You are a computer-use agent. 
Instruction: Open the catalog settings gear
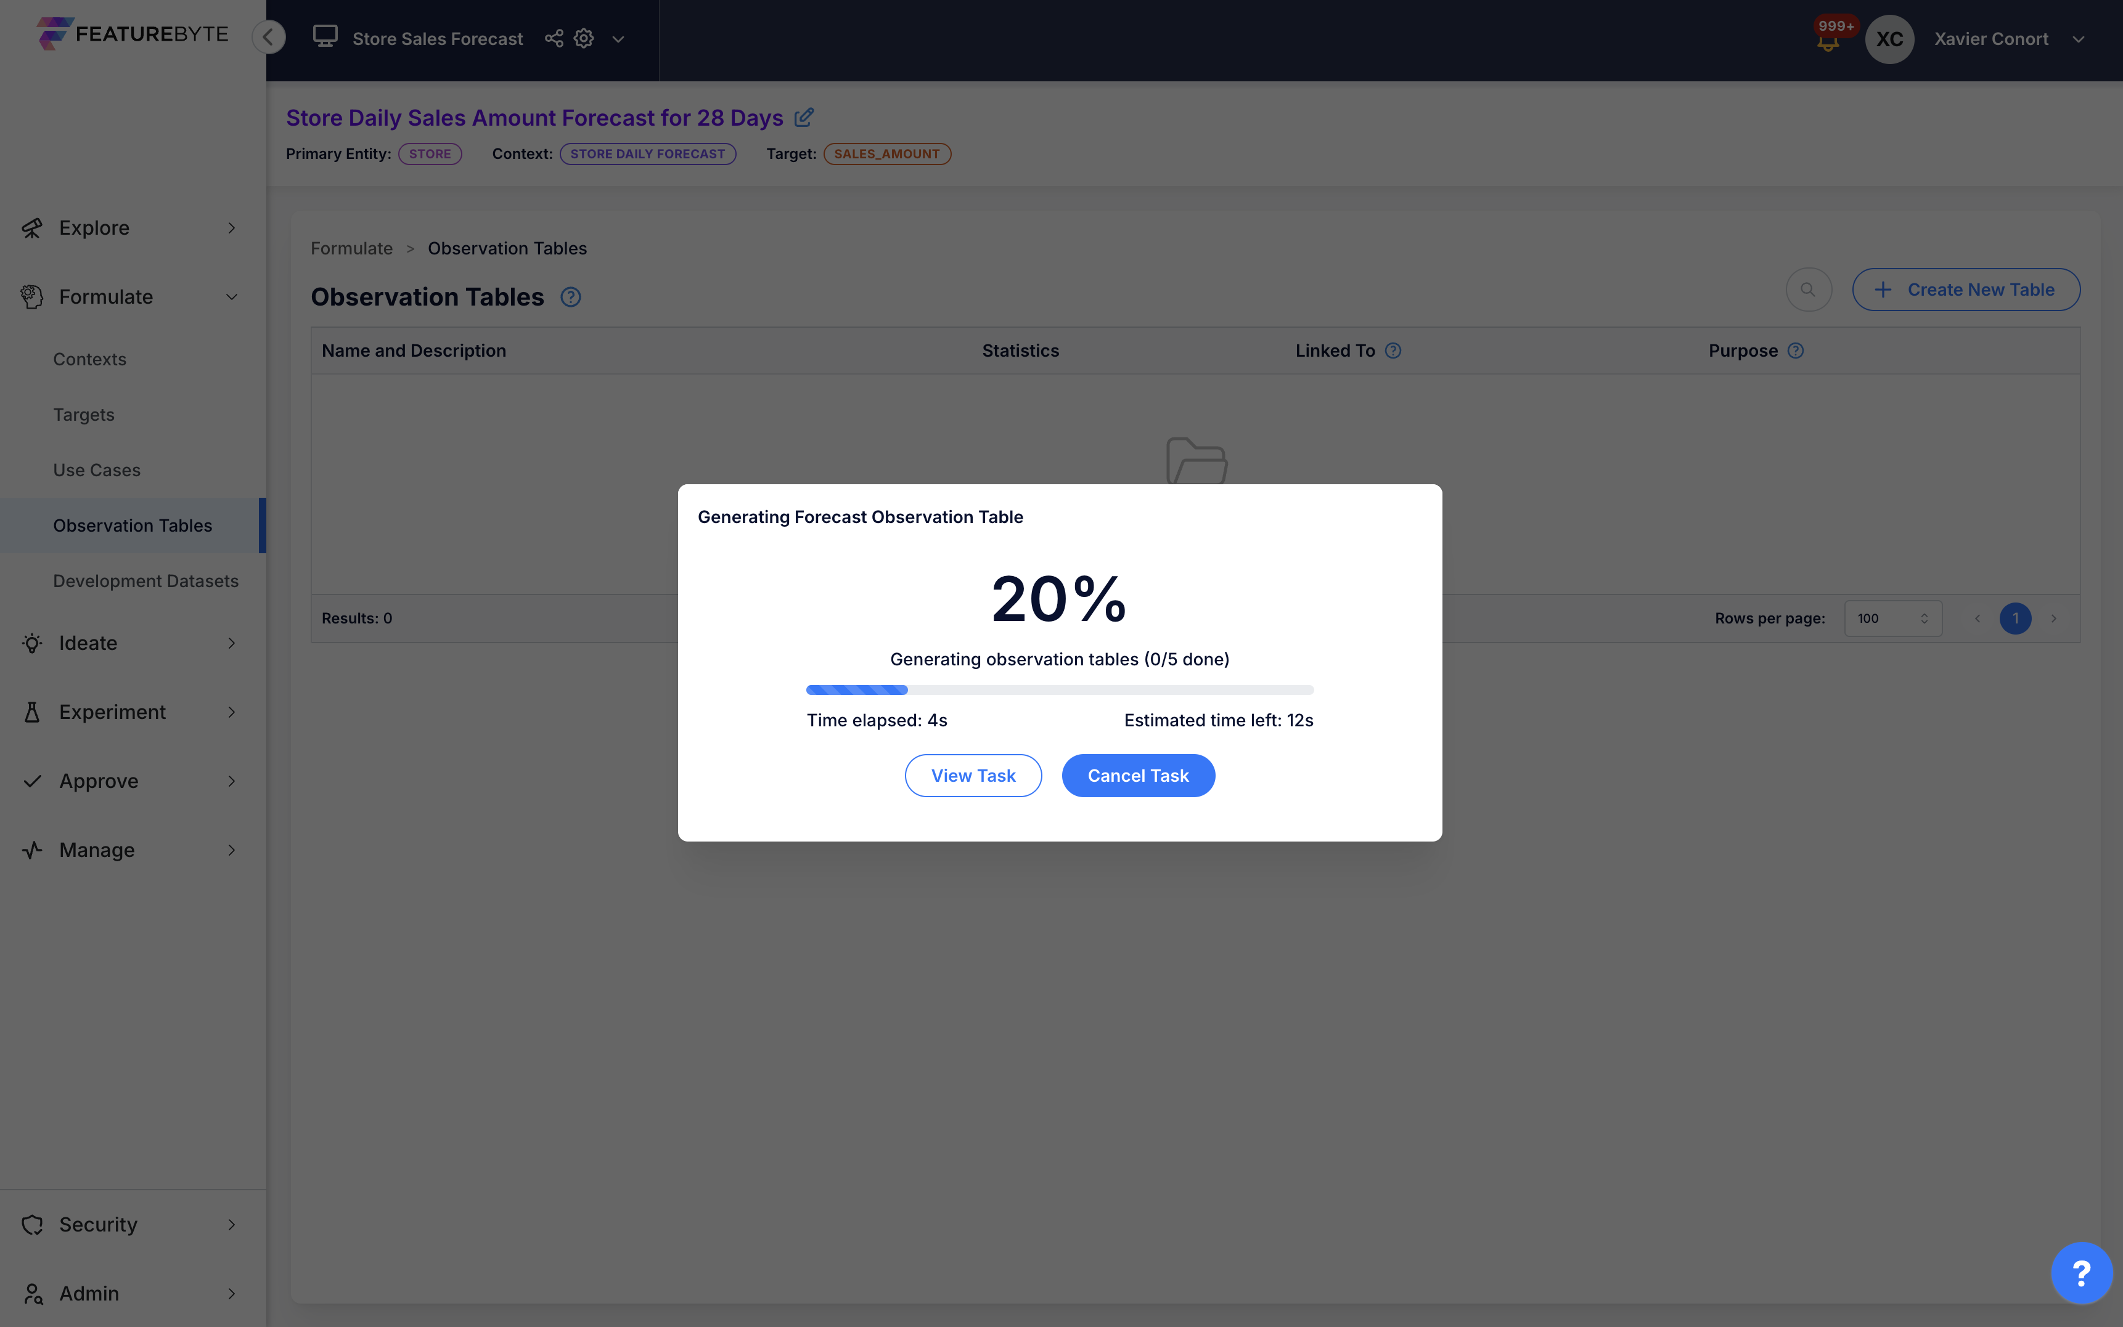click(x=583, y=38)
